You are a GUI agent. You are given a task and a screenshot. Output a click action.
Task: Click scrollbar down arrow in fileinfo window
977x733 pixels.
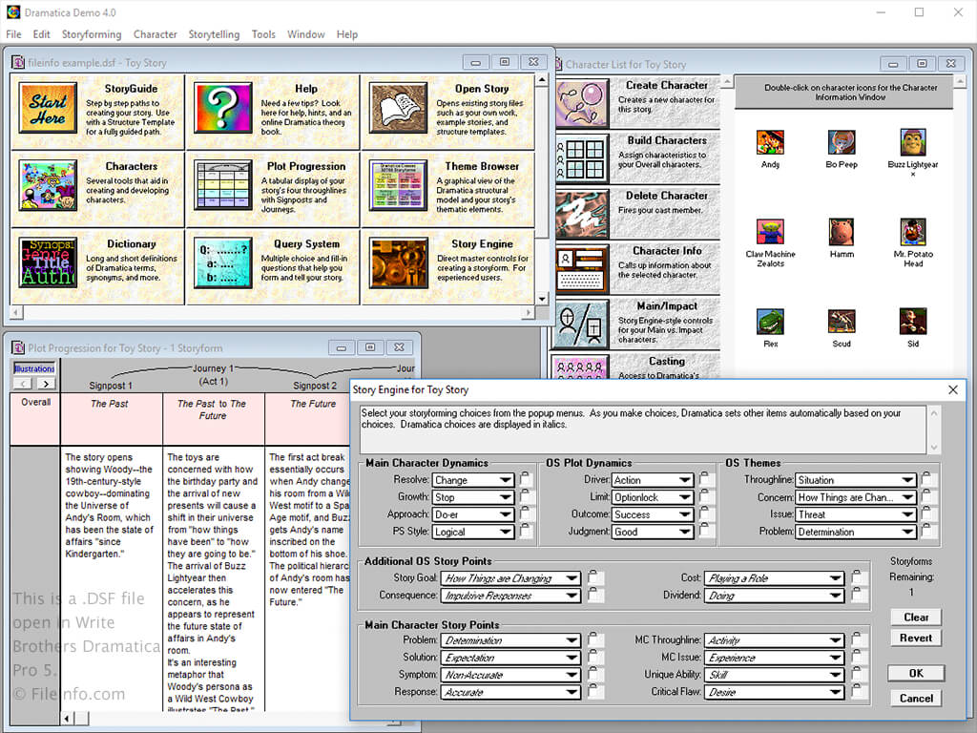click(x=542, y=299)
